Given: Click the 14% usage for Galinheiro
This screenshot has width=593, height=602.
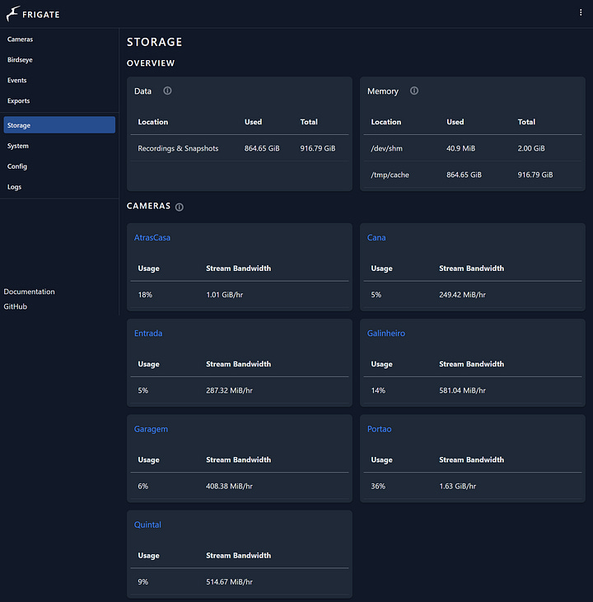Looking at the screenshot, I should [x=378, y=390].
